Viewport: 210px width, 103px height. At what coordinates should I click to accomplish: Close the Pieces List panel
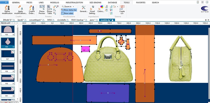coord(17,23)
